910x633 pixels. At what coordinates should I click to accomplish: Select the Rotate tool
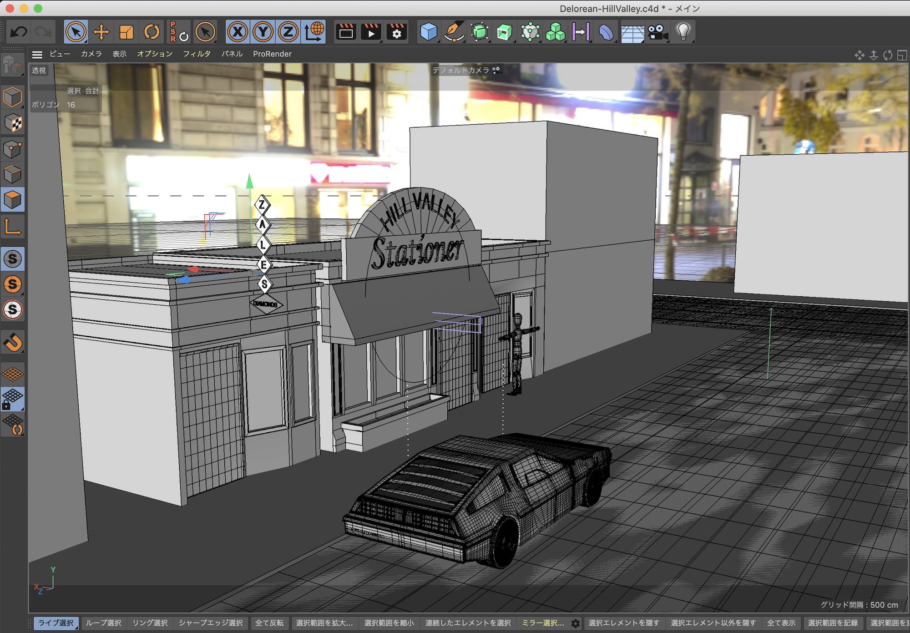pos(152,32)
